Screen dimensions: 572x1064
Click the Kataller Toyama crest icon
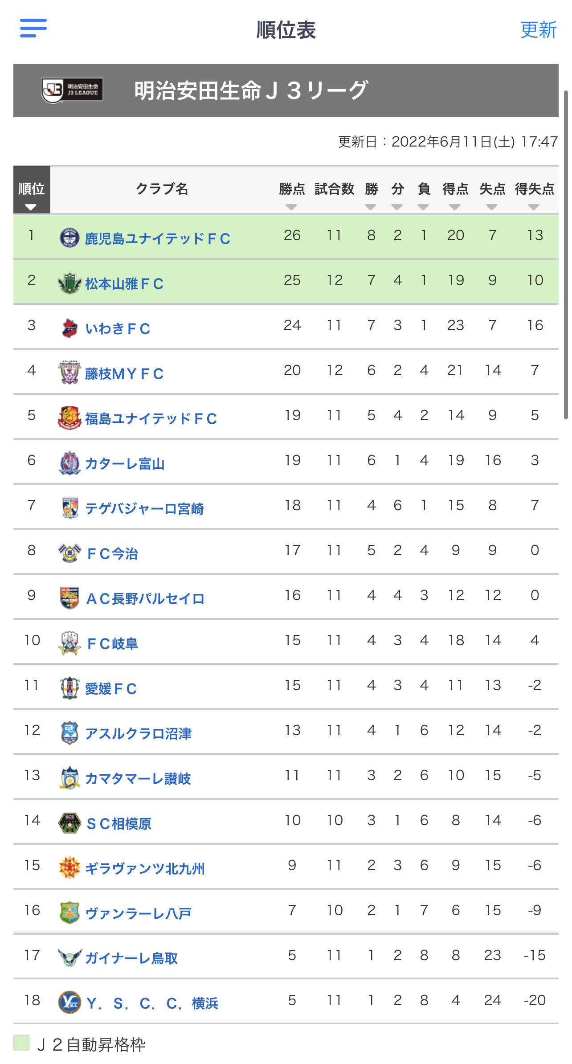[69, 463]
